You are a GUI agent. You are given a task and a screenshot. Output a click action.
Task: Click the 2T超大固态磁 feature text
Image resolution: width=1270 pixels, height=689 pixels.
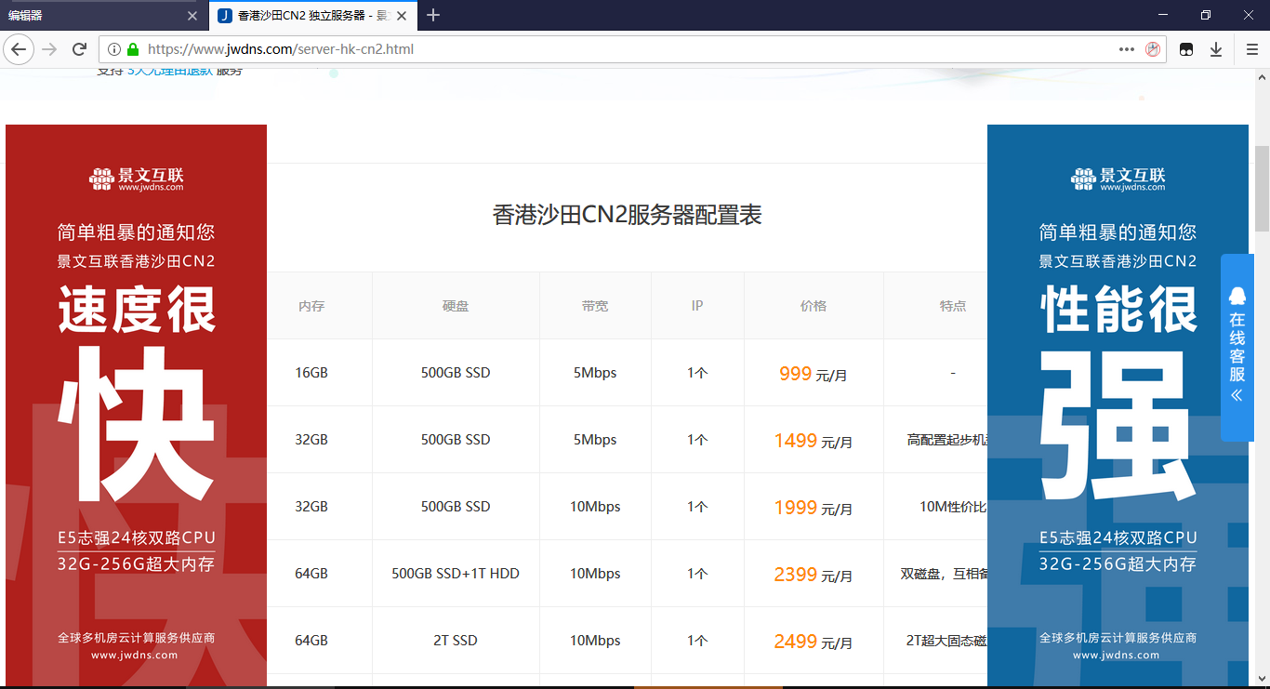pos(946,641)
